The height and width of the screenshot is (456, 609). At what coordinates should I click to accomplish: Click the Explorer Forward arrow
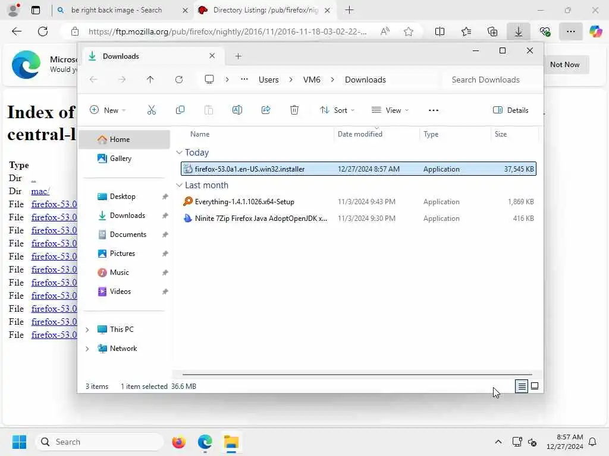tap(122, 80)
